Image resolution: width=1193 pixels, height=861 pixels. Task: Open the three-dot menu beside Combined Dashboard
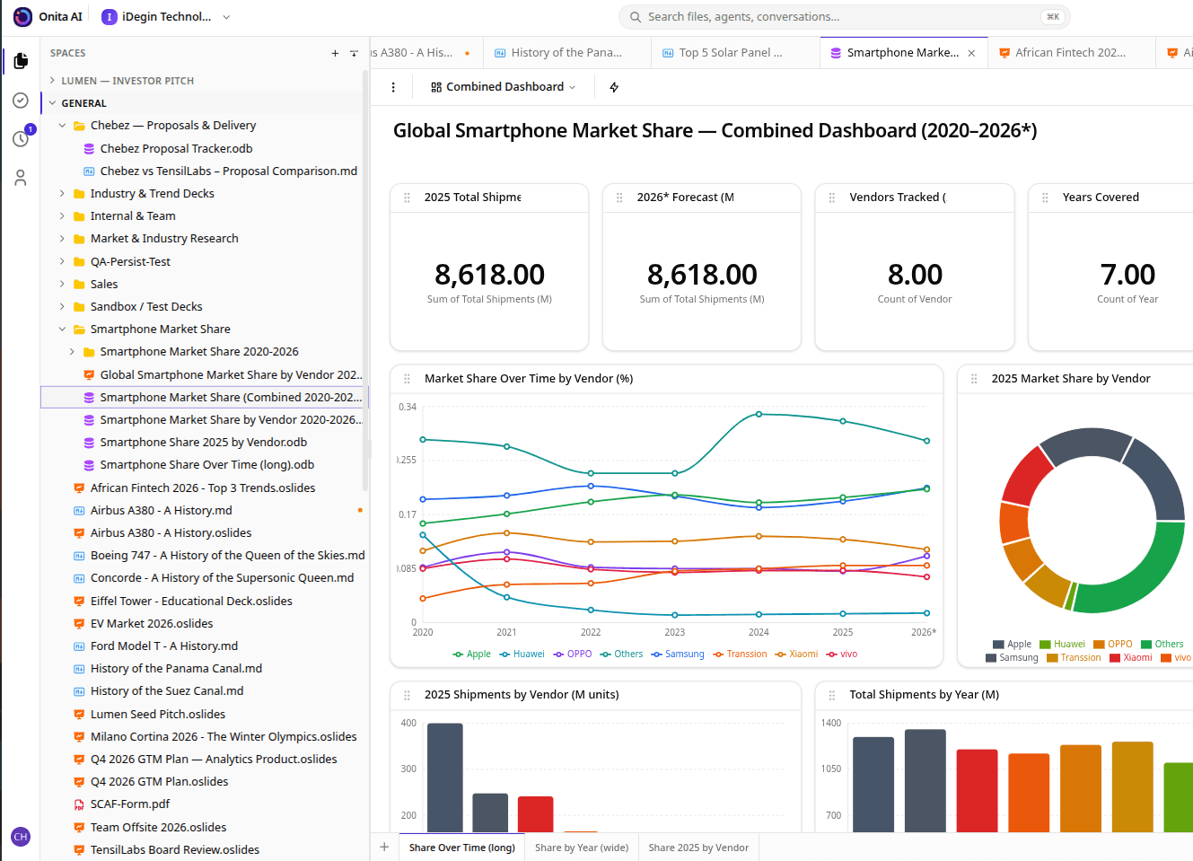[393, 87]
